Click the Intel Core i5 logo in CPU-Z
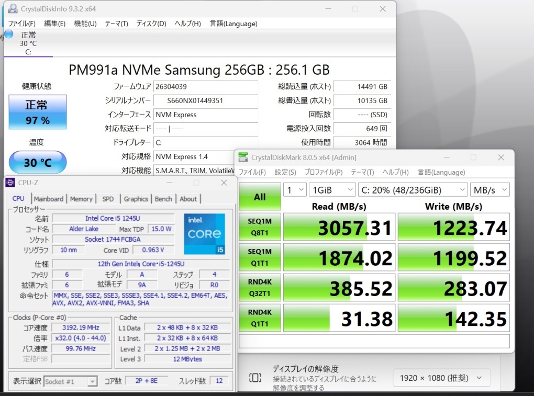 point(204,234)
